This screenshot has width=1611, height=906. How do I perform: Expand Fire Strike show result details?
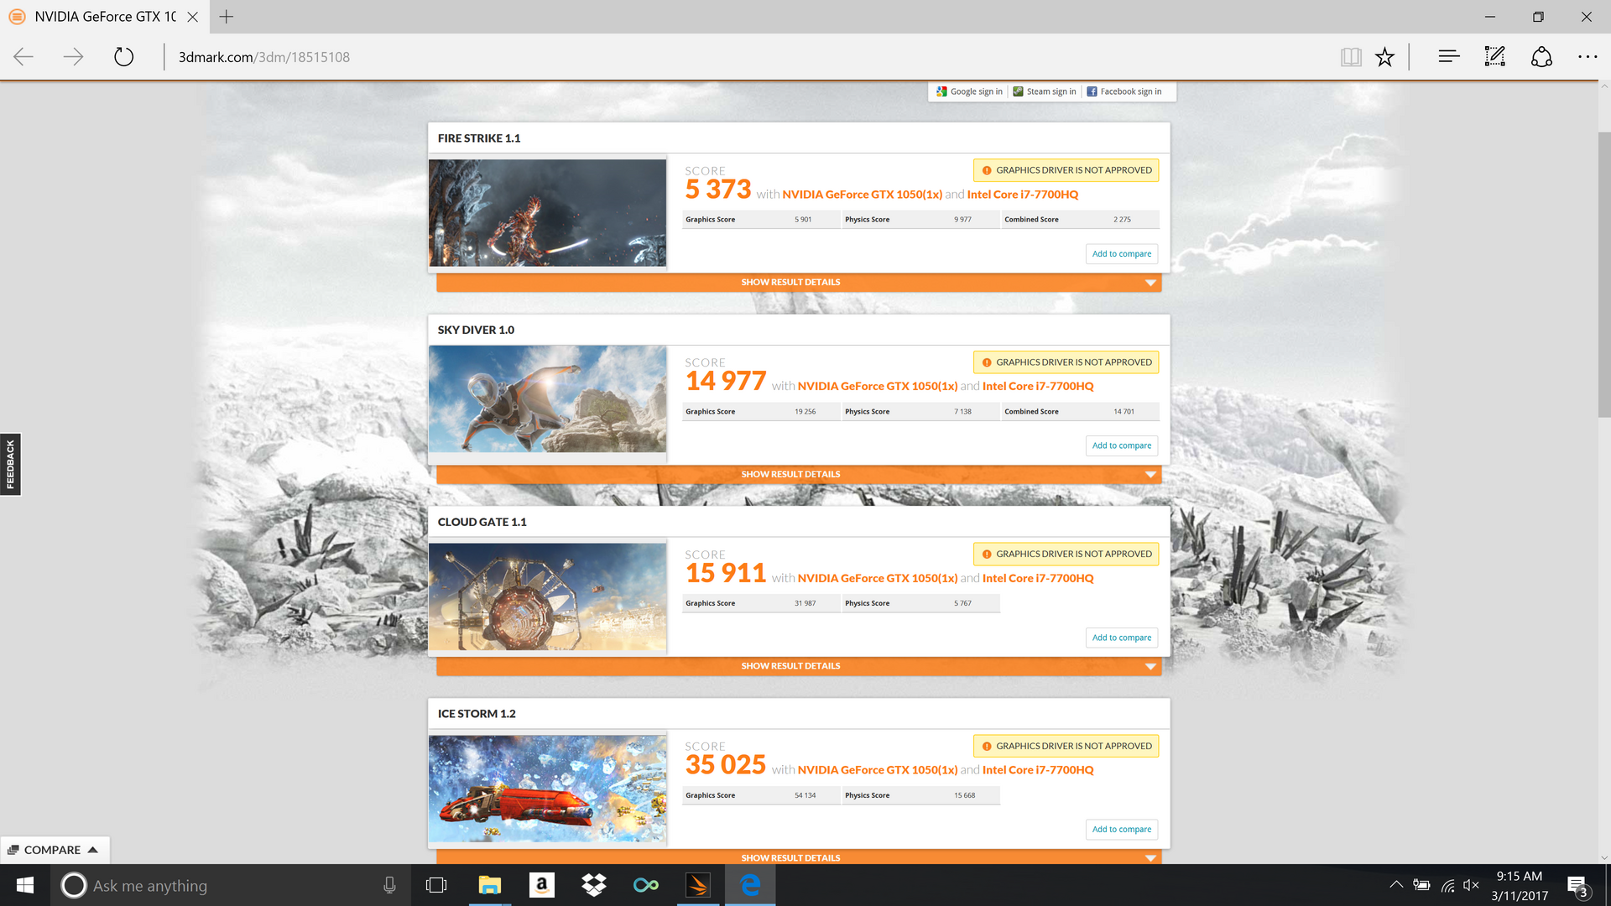tap(799, 283)
